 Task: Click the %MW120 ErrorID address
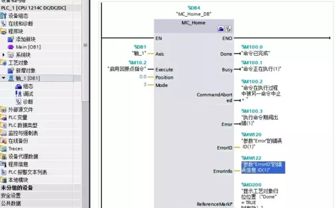pyautogui.click(x=251, y=134)
